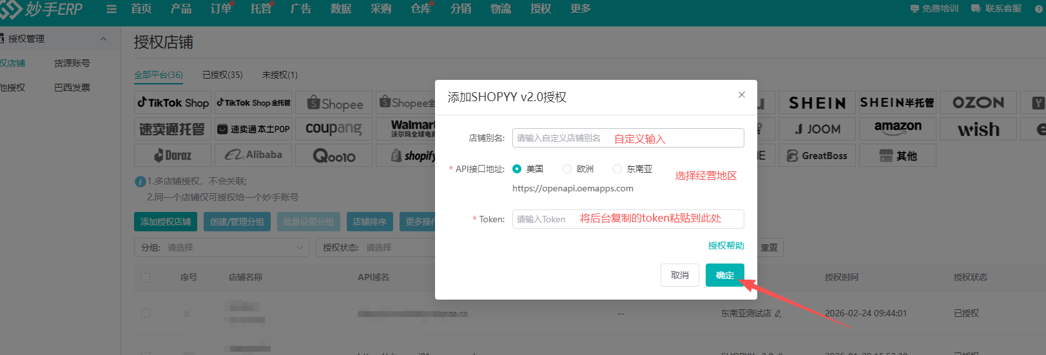Tick the select-all checkbox in table header

[146, 278]
